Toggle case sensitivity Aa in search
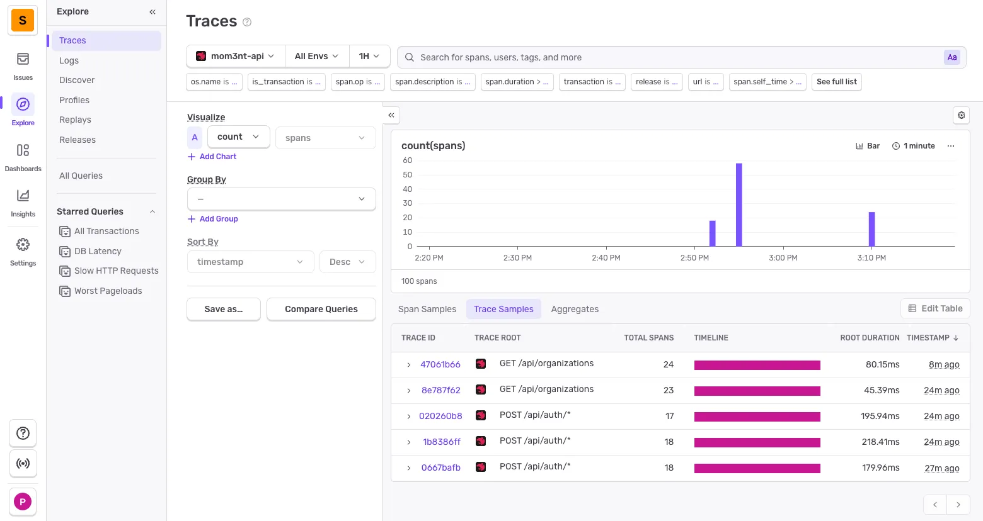The height and width of the screenshot is (521, 983). click(x=951, y=57)
